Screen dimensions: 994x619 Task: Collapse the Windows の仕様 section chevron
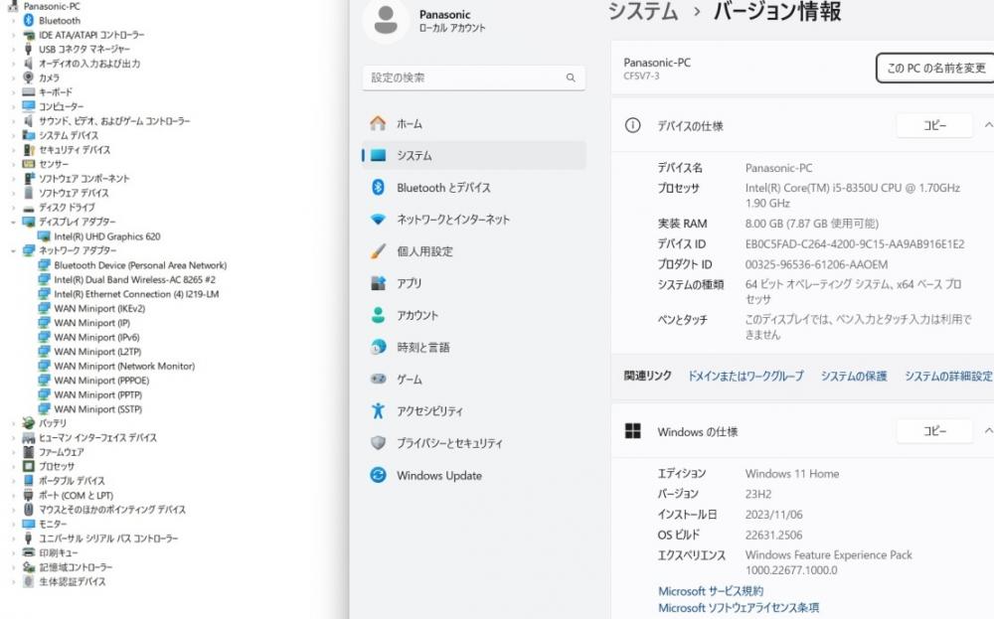click(988, 431)
